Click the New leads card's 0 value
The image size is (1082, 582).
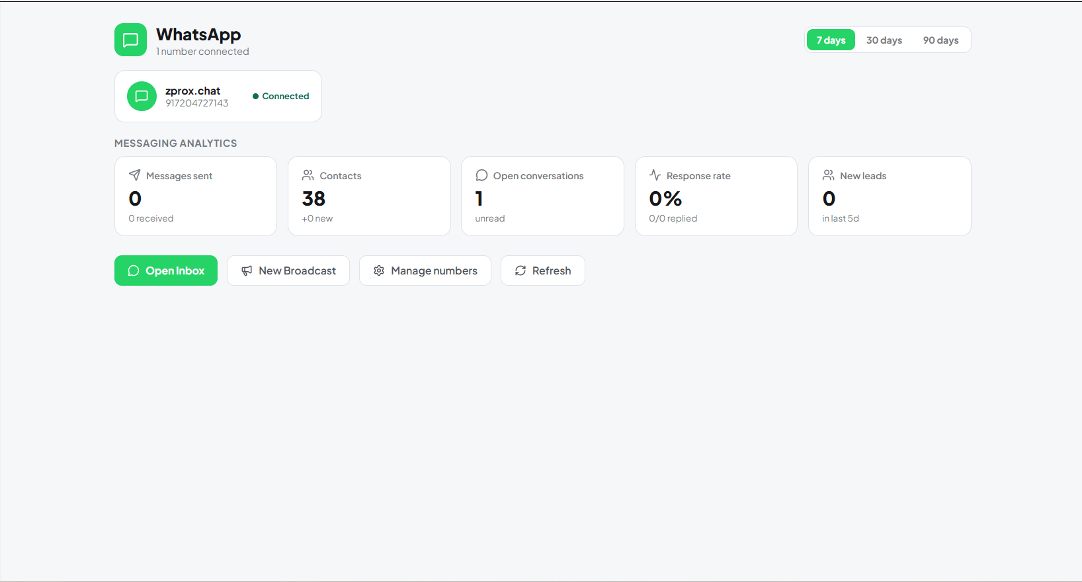click(829, 198)
